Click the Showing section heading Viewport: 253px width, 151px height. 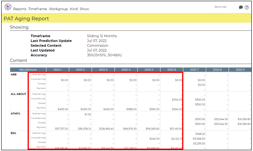(x=19, y=27)
